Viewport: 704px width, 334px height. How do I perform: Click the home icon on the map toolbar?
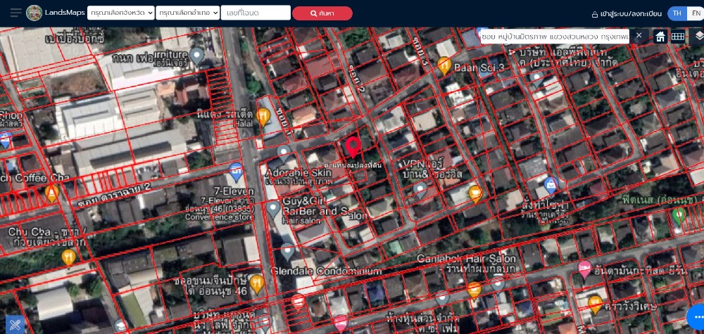pyautogui.click(x=660, y=37)
